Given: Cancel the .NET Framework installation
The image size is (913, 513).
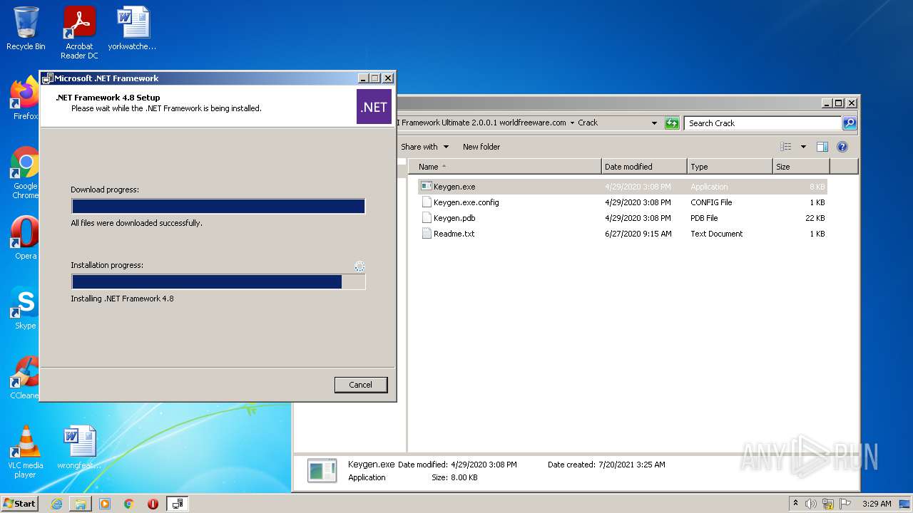Looking at the screenshot, I should (x=361, y=385).
